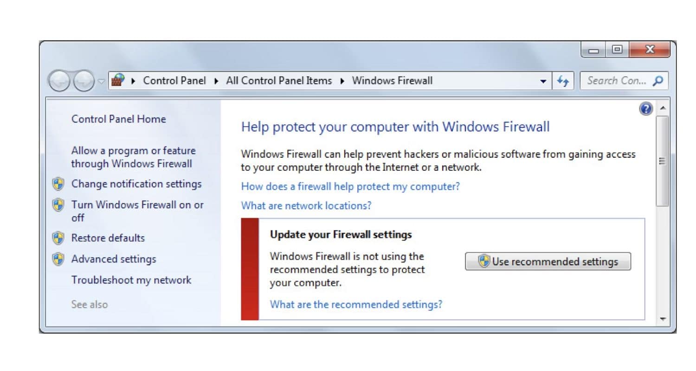
Task: Open 'What are the recommended settings?' link
Action: [356, 304]
